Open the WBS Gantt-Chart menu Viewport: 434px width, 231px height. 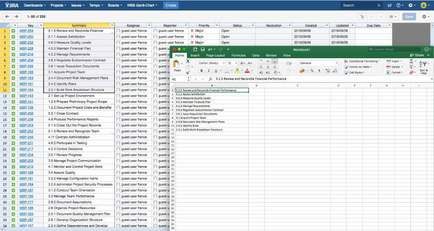coord(142,5)
